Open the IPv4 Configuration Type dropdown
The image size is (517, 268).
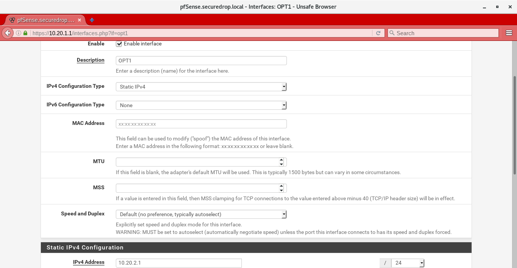(201, 87)
